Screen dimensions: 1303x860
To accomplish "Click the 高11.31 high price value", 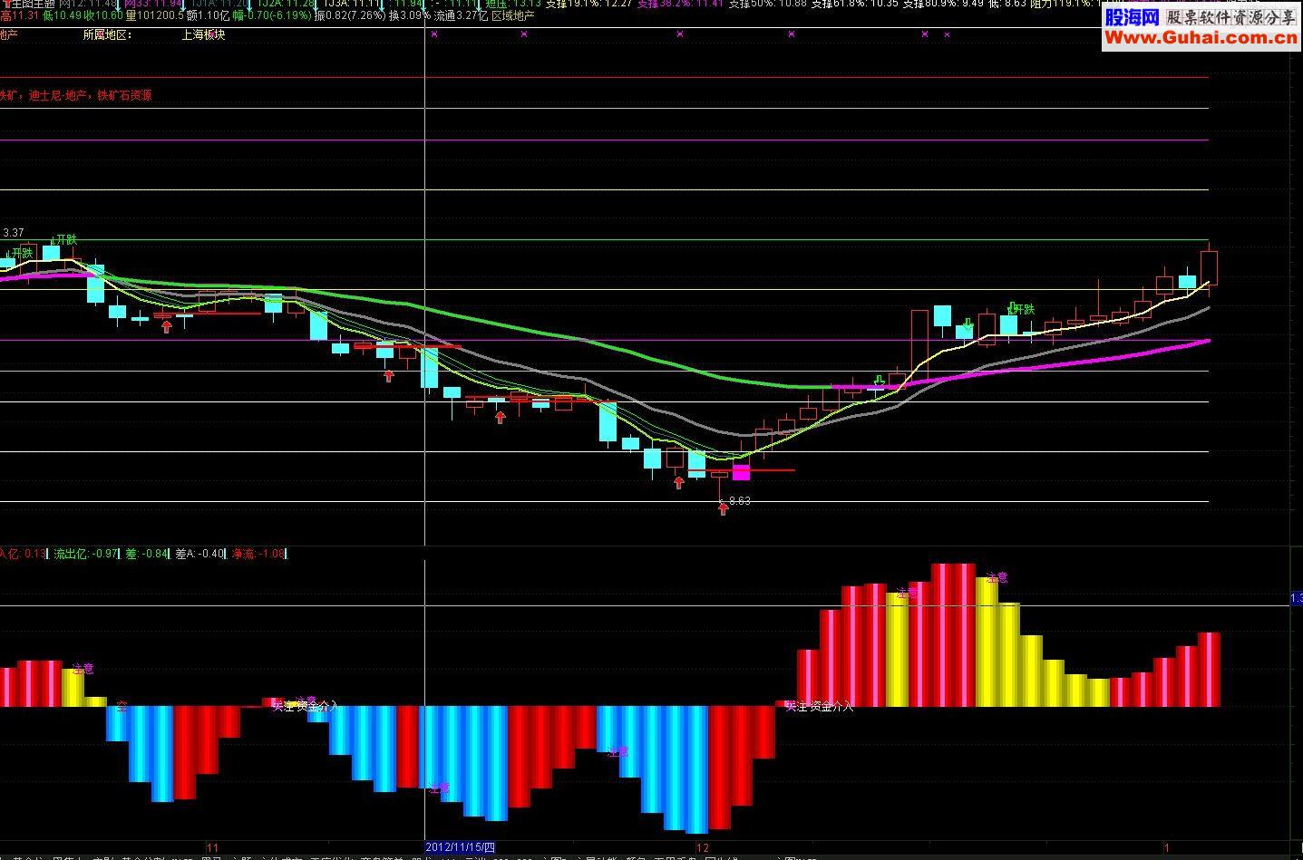I will coord(20,16).
